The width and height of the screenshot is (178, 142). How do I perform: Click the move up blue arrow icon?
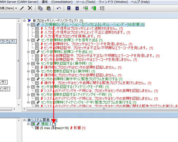click(69, 8)
